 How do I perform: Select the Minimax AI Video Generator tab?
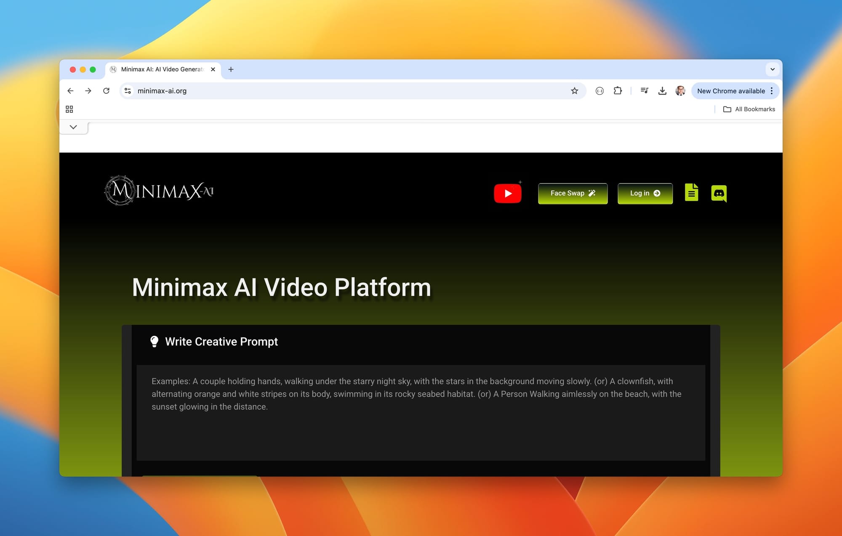[163, 69]
